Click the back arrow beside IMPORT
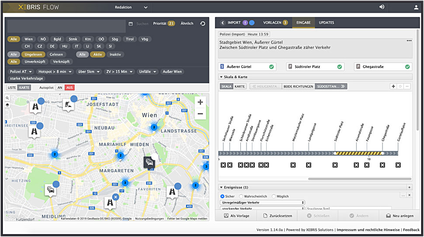Screen dimensions: 424x237 tap(222, 23)
